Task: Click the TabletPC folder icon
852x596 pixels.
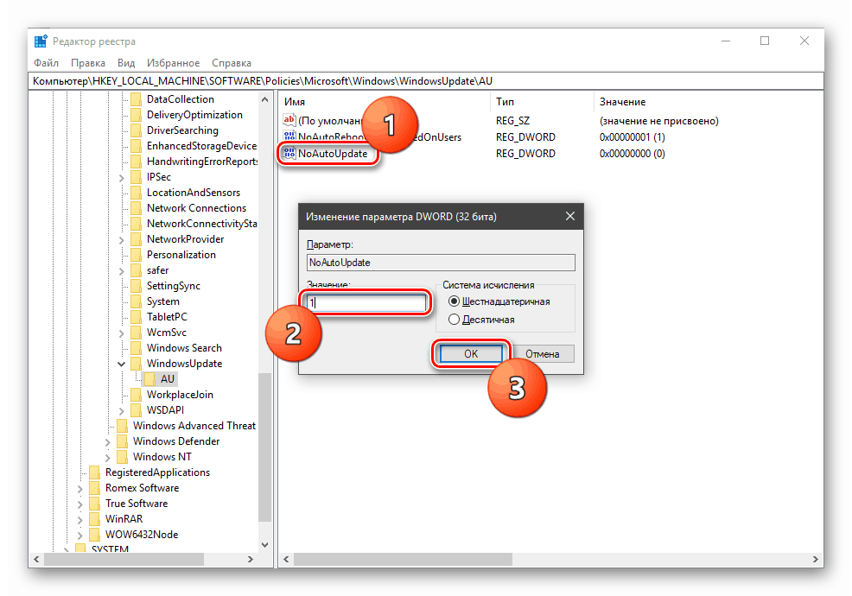Action: pos(137,317)
